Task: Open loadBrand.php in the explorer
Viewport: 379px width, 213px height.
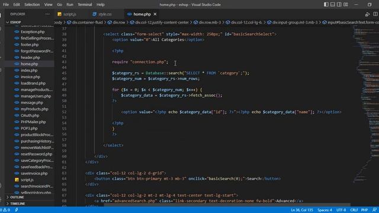Action: 33,83
